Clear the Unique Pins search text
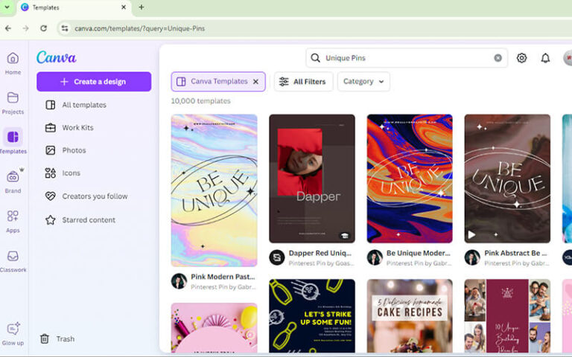Viewport: 572px width, 357px height. [498, 58]
